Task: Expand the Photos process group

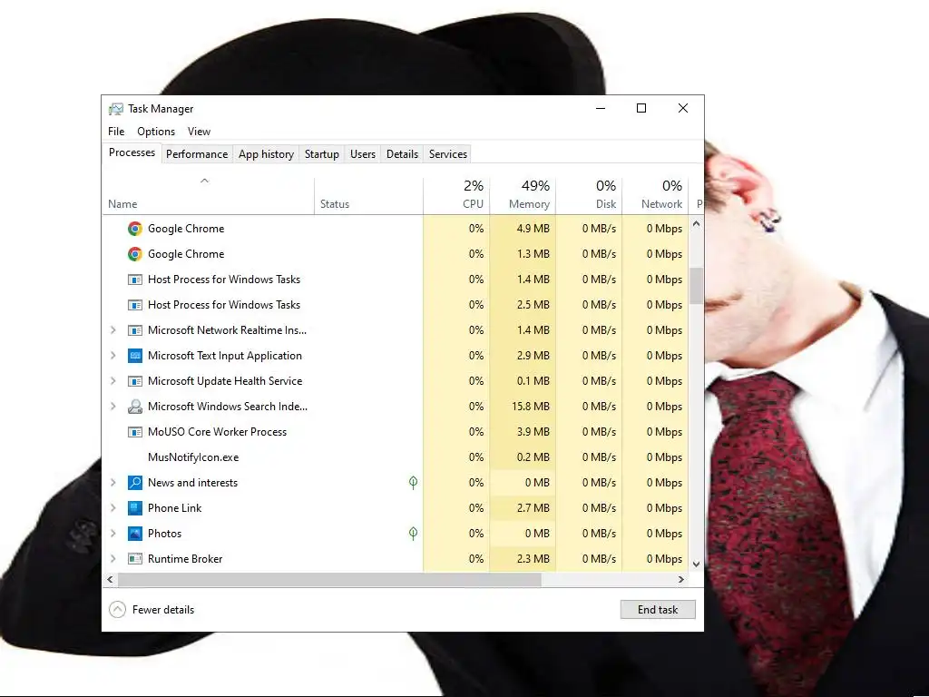Action: 113,534
